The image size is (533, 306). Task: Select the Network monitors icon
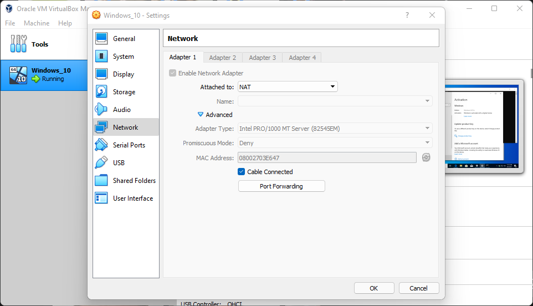click(x=101, y=127)
